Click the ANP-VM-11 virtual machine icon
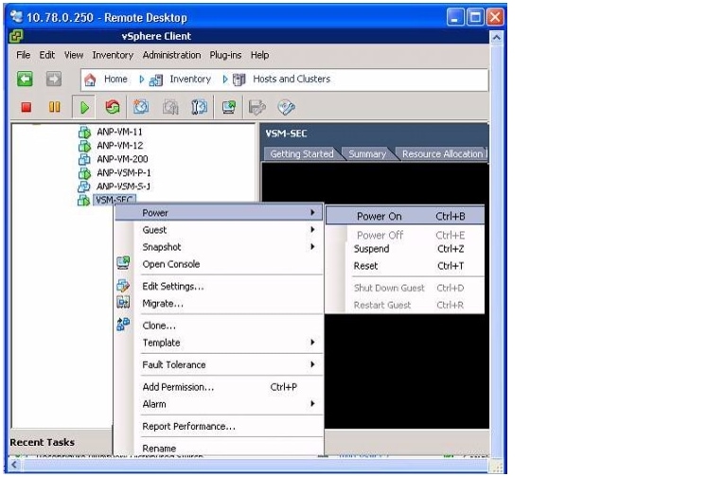This screenshot has height=477, width=725. [84, 132]
